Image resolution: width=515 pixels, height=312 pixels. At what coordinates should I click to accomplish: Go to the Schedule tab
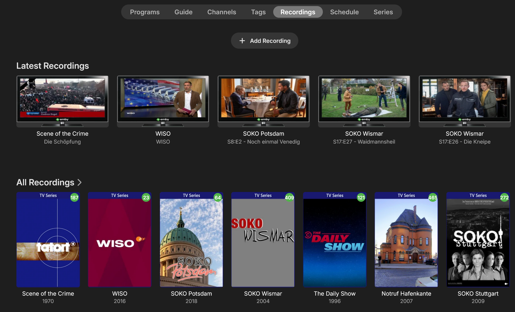click(344, 12)
